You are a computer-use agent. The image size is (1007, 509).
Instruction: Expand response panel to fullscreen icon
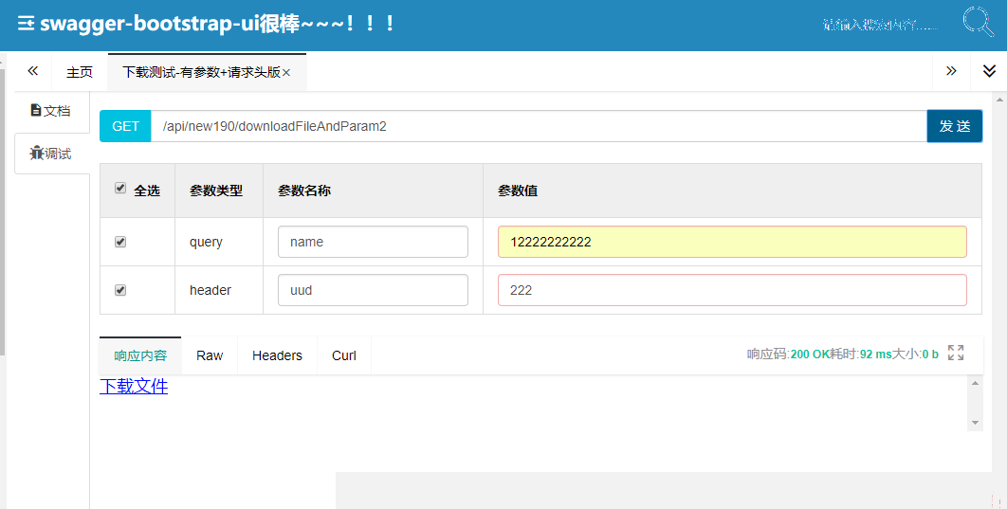[x=956, y=353]
